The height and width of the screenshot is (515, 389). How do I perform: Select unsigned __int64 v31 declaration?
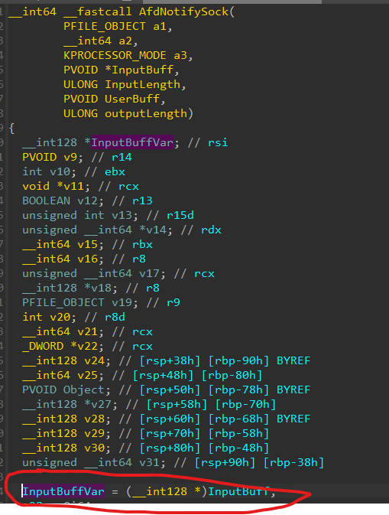click(x=94, y=462)
